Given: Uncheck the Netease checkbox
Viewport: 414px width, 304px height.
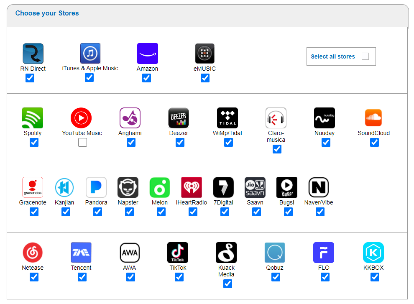Looking at the screenshot, I should [x=34, y=277].
